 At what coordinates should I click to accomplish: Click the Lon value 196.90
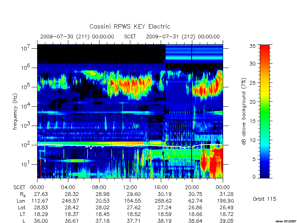(x=225, y=201)
